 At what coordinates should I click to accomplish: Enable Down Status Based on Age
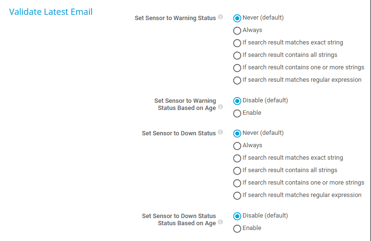(237, 229)
